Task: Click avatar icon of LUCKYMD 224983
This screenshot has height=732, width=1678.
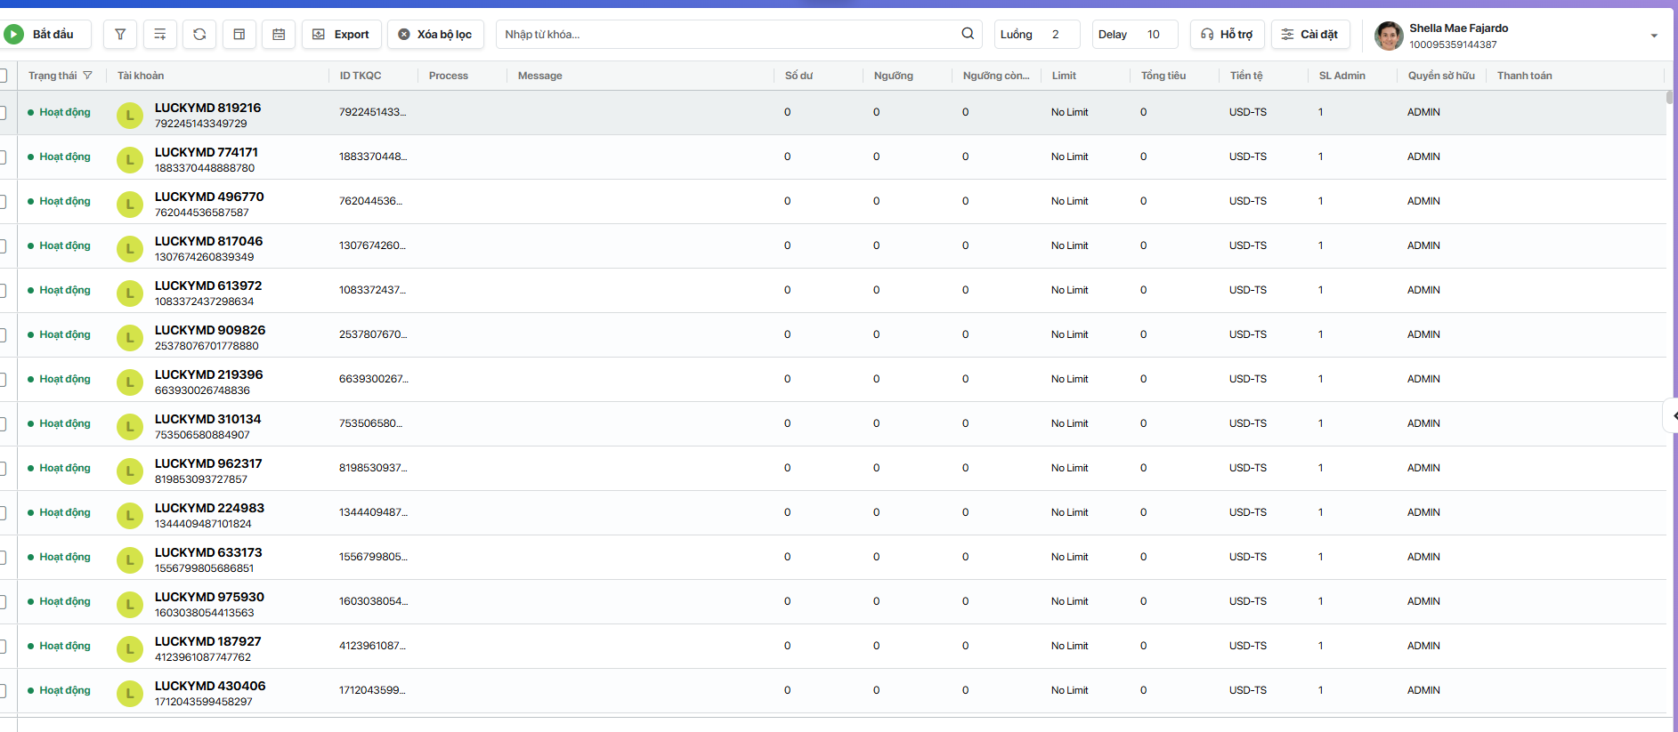Action: point(130,515)
